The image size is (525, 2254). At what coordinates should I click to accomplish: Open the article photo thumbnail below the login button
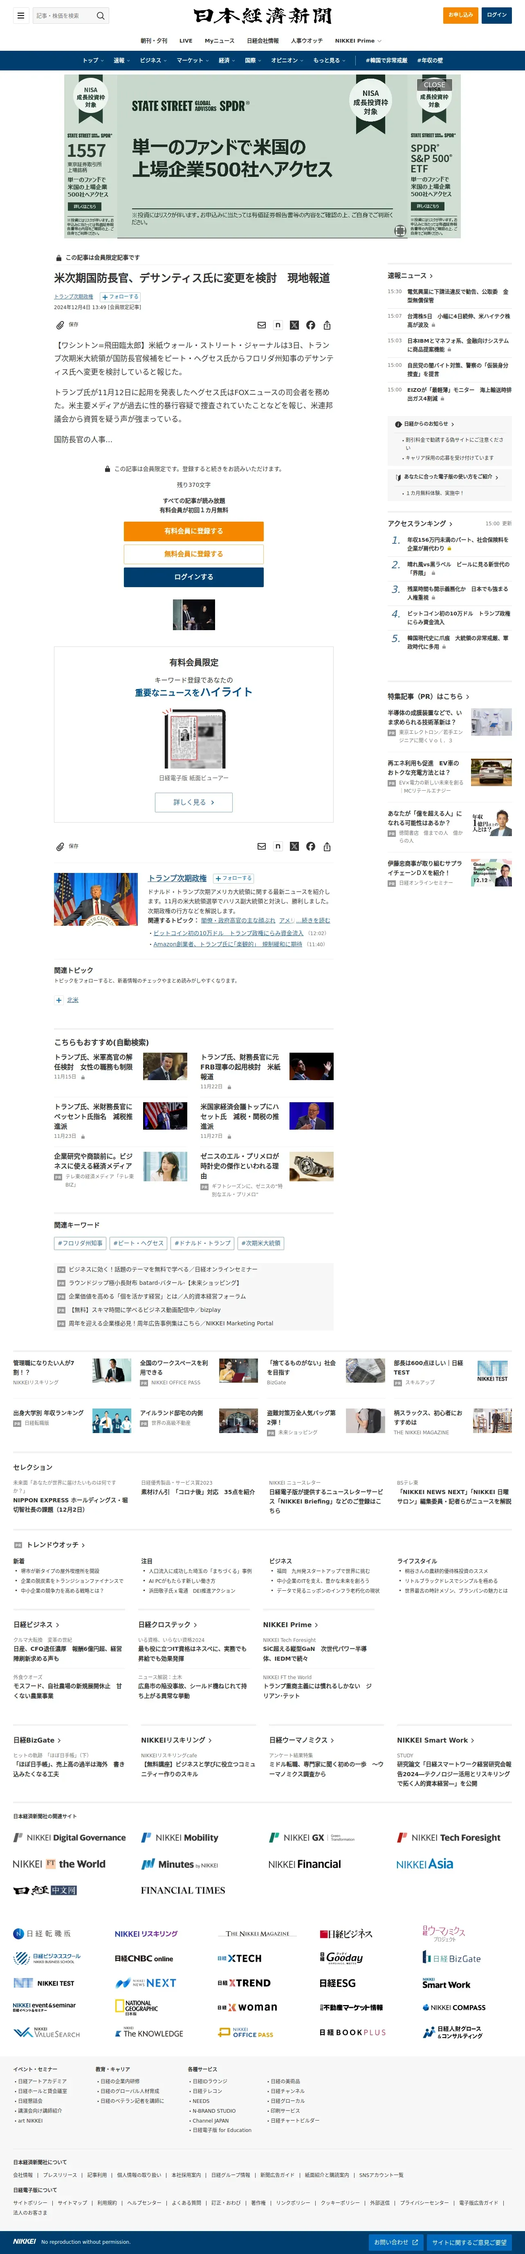[194, 615]
